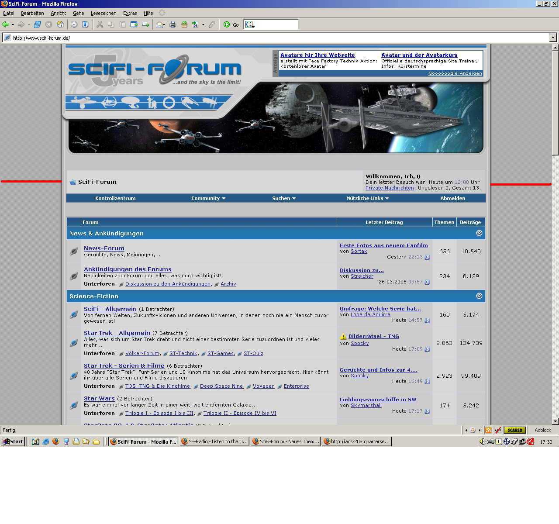The height and width of the screenshot is (524, 559).
Task: Open the Extras menu
Action: pos(130,13)
